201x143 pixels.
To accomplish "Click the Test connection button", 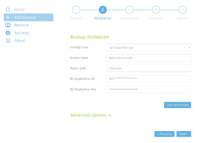I will point(178,105).
